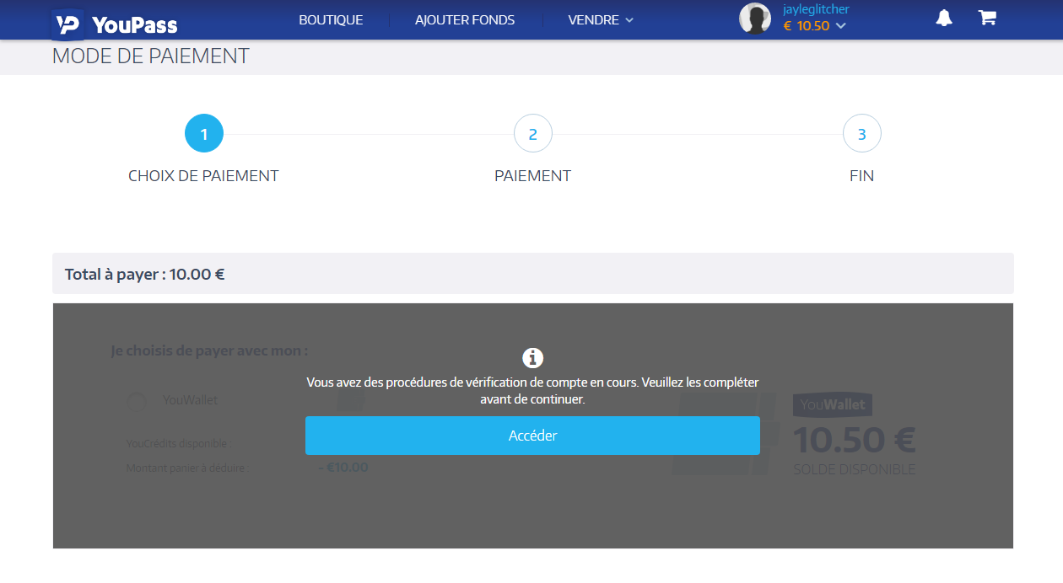Select the YouWallet radio button
Screen dimensions: 1063x583
(137, 402)
